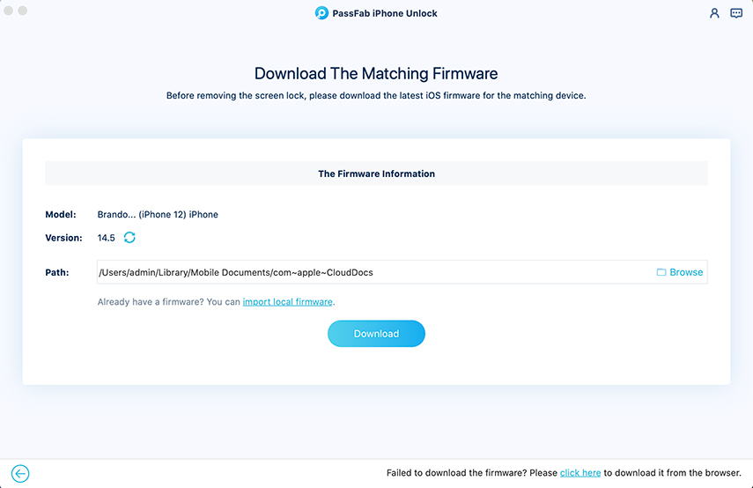Open the user account icon
Screen dimensions: 753x488
click(714, 13)
